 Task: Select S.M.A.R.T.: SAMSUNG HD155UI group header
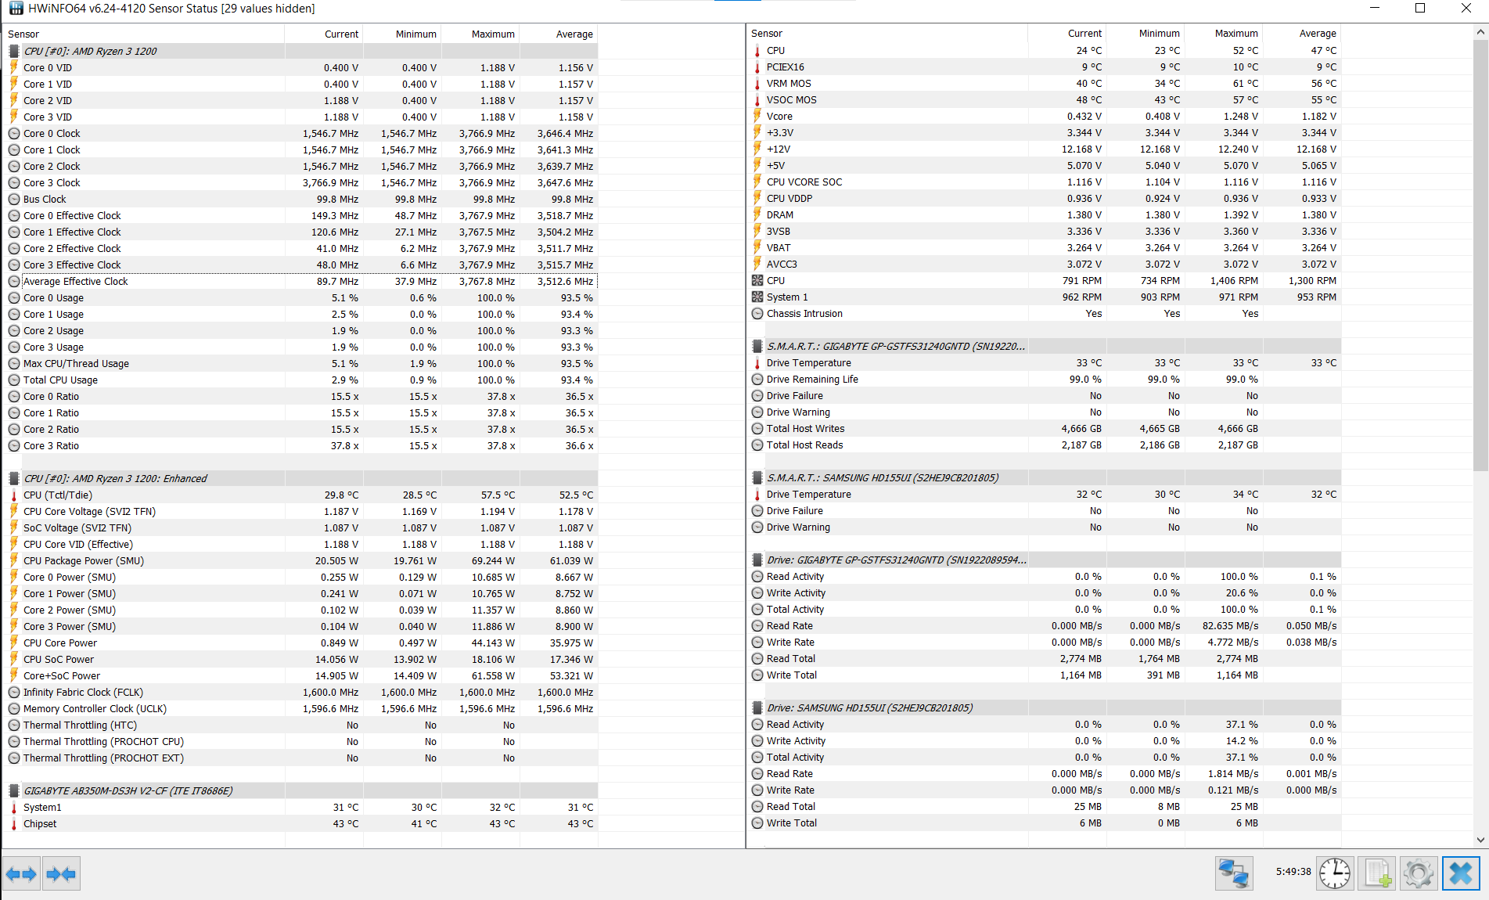(882, 477)
